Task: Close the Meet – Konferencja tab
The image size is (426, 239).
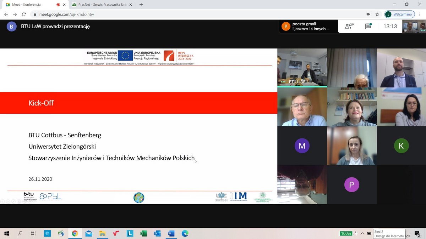Action: 64,5
